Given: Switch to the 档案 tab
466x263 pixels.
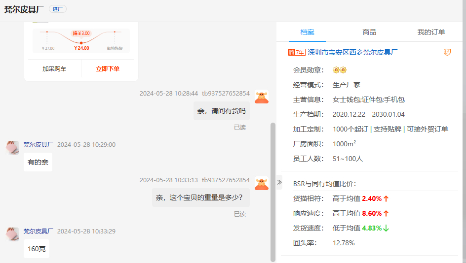Looking at the screenshot, I should point(307,32).
